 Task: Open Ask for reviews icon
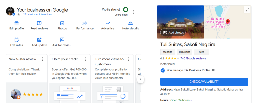[62, 40]
